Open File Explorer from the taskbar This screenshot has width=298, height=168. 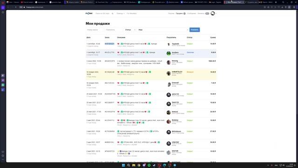[x=134, y=165]
